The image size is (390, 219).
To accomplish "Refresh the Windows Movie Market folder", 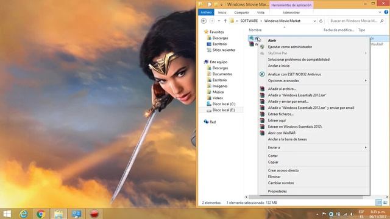I will click(321, 21).
